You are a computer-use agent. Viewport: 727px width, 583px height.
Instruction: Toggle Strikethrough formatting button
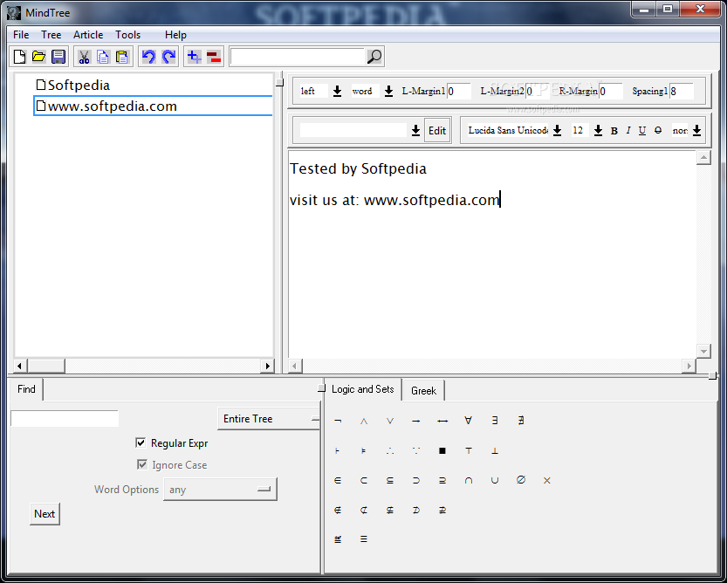click(x=658, y=131)
